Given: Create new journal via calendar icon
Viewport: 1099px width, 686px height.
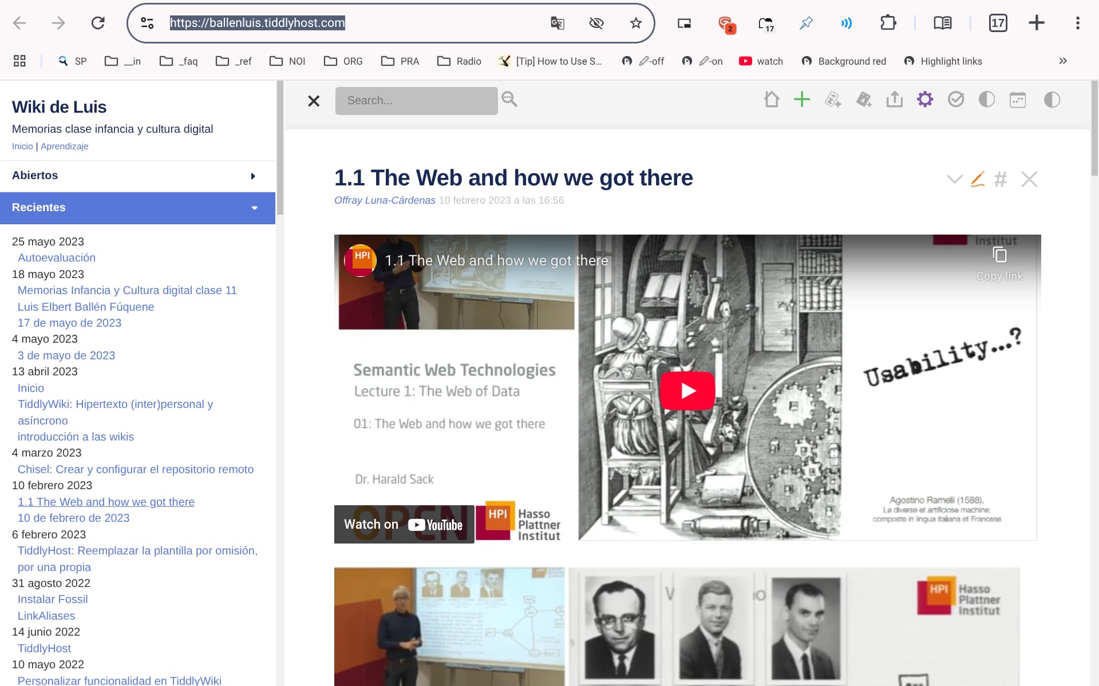Looking at the screenshot, I should click(x=1017, y=100).
